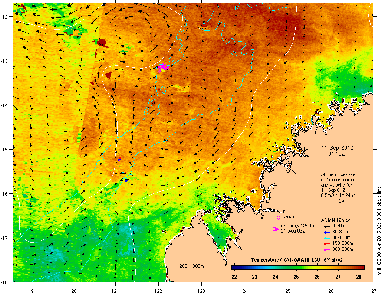382x295 pixels.
Task: Select the blue 30-80m arrow legend marker
Action: (x=326, y=233)
